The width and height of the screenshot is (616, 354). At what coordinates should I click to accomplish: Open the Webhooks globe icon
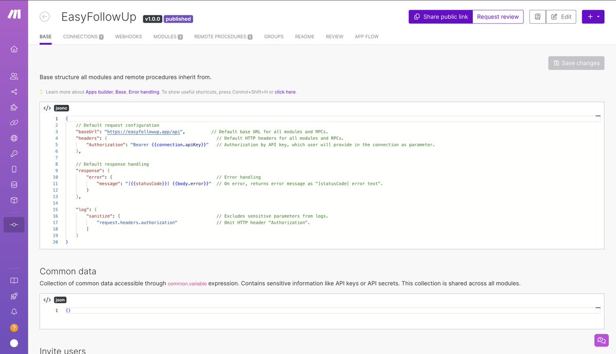[x=14, y=138]
